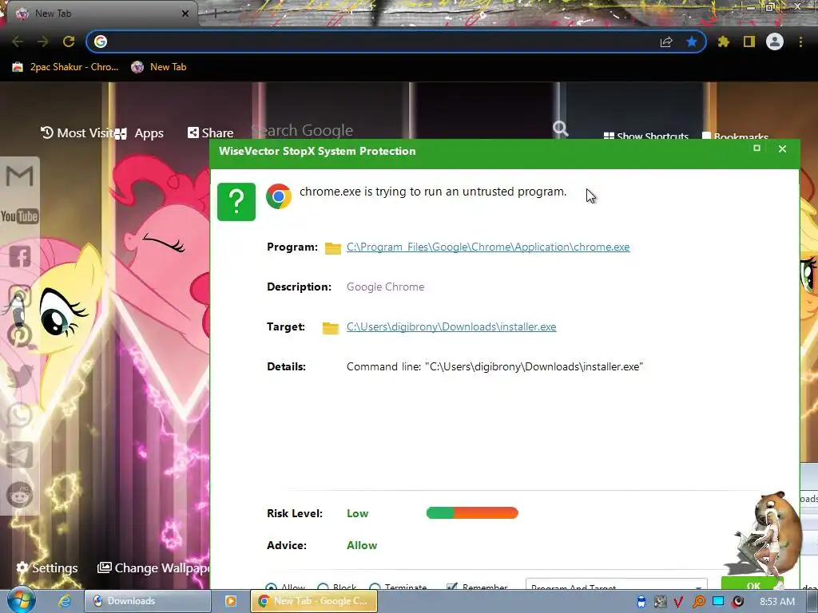Open the chrome.exe program path link
This screenshot has width=818, height=613.
coord(488,247)
